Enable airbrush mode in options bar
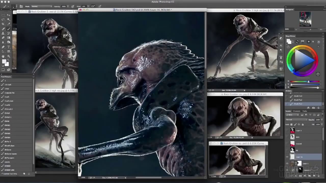 tap(93, 6)
